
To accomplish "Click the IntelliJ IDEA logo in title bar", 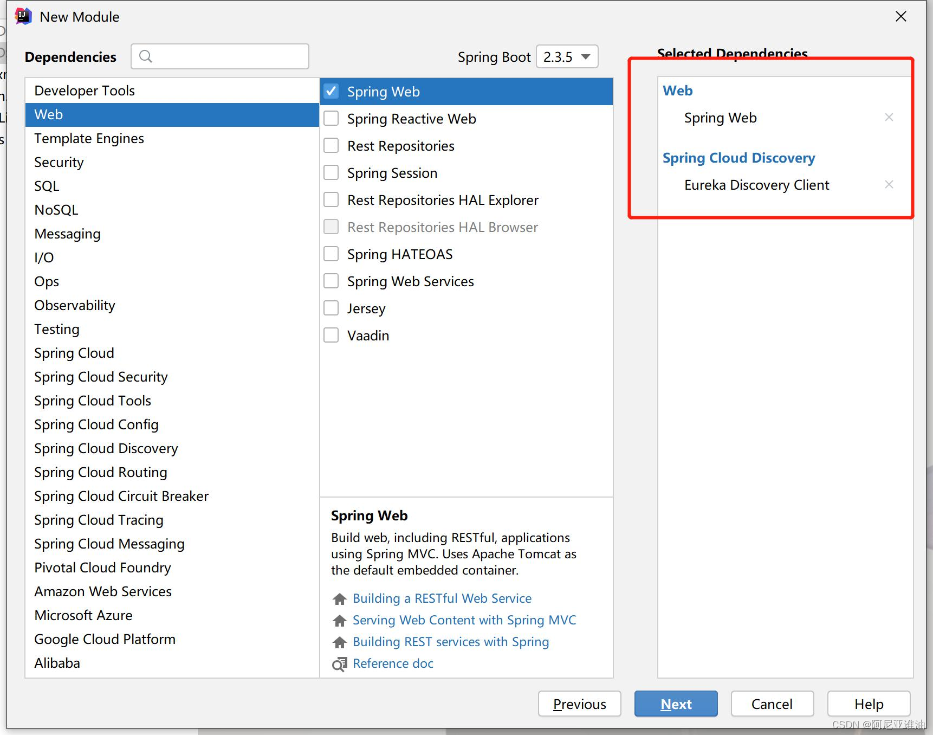I will [23, 16].
